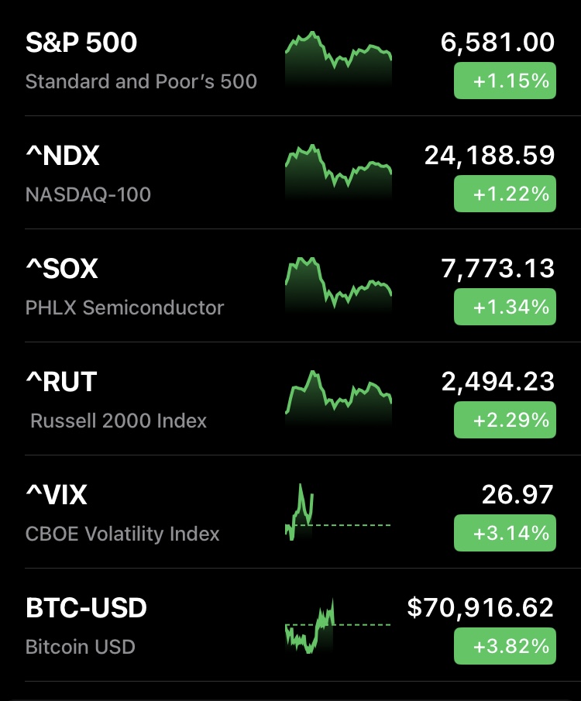
Task: Open the Russell 2000 Index label
Action: click(119, 421)
